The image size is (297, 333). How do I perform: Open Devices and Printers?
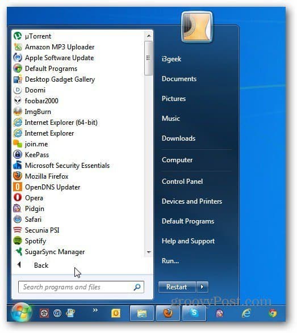coord(192,201)
